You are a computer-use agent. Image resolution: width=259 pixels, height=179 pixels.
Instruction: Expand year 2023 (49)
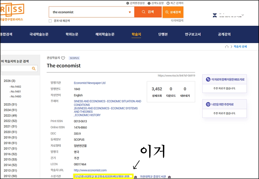10,116
